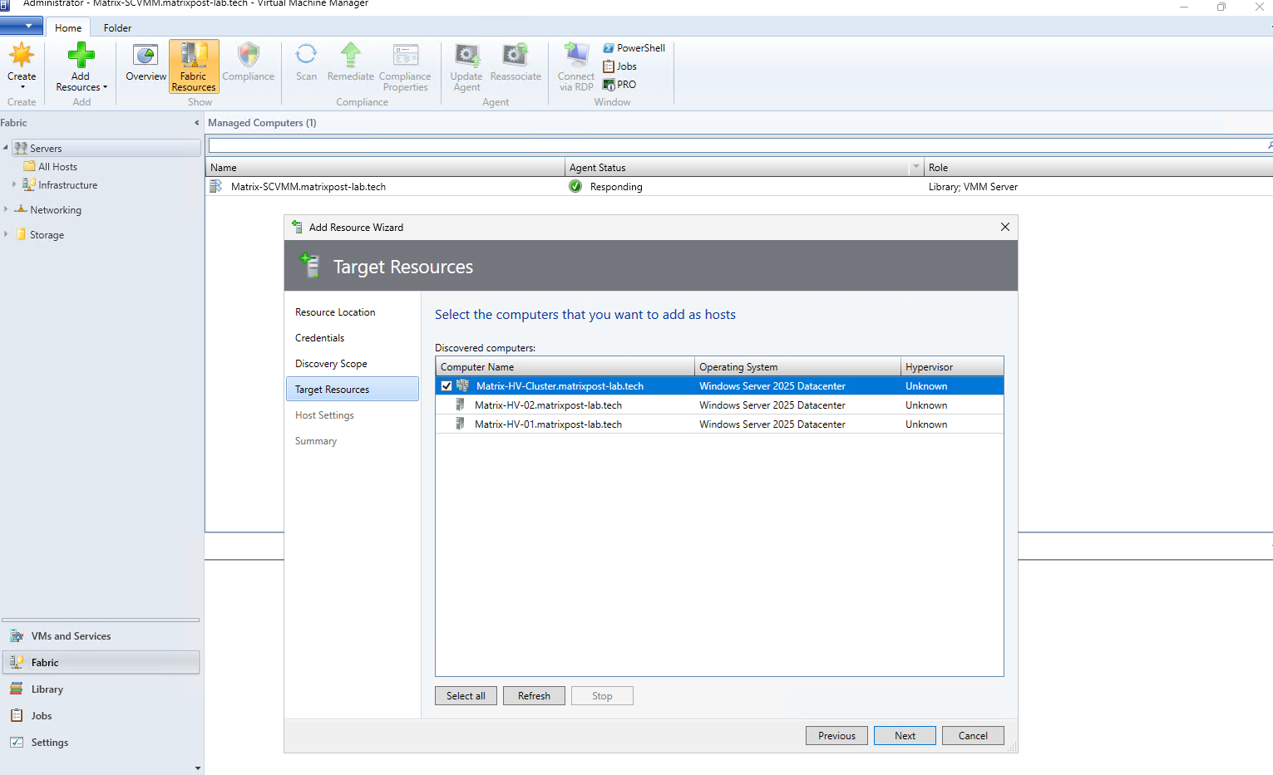Click the green Responding status icon
Screen dimensions: 1273x775
pos(575,187)
